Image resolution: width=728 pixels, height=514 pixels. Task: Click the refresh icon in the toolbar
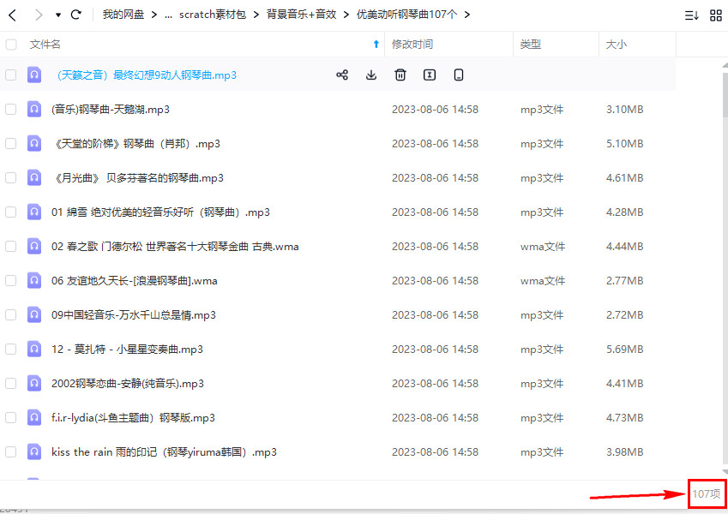(x=76, y=15)
